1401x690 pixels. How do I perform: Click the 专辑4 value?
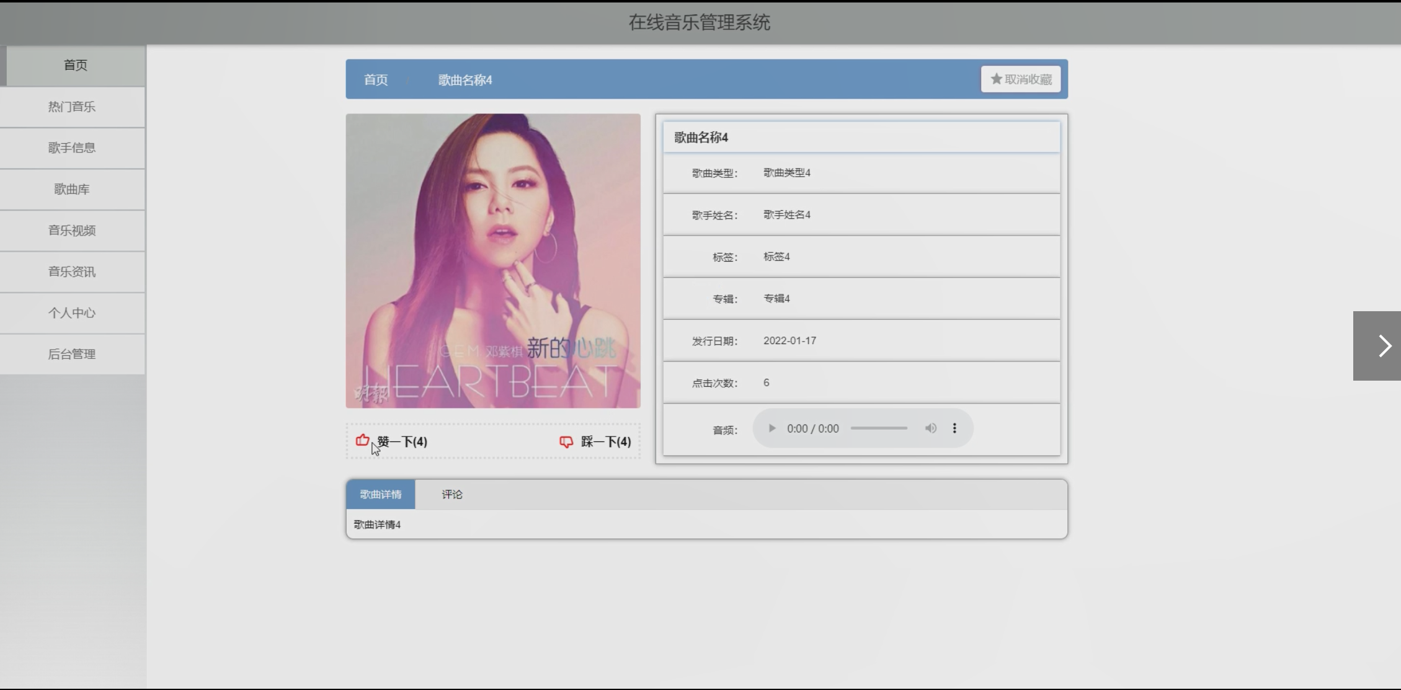[x=776, y=298]
